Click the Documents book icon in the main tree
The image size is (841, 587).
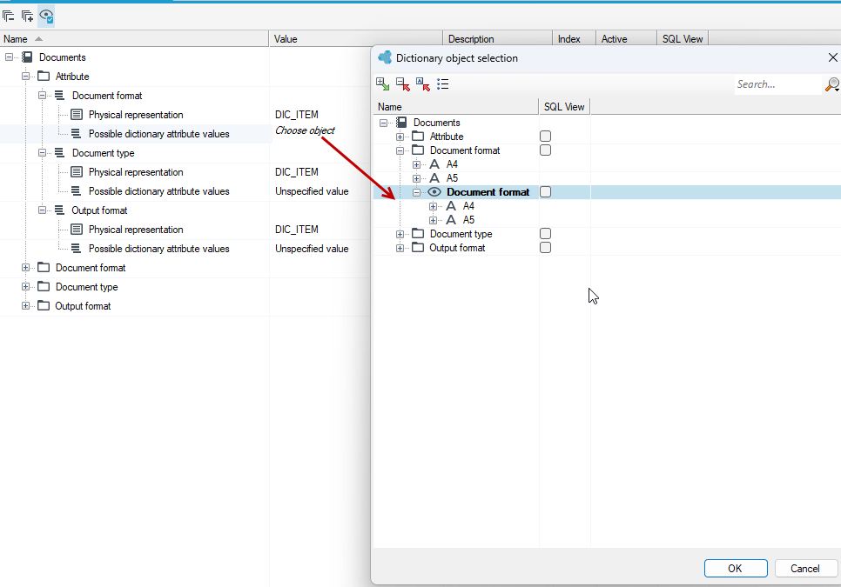[x=27, y=57]
